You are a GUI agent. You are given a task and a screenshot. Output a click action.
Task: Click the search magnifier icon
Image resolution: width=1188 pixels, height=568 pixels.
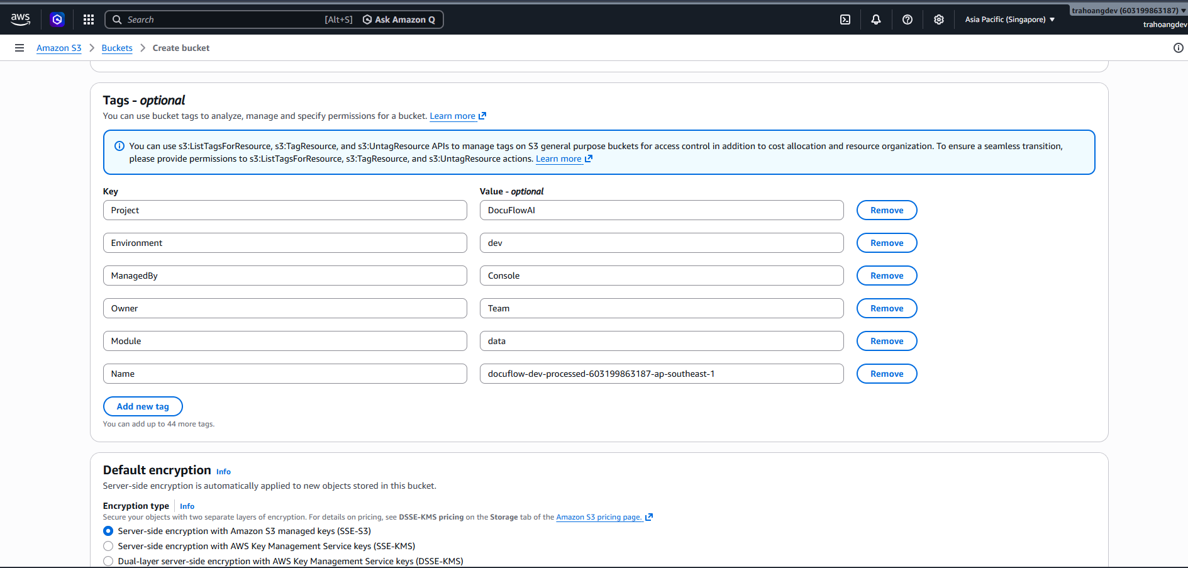coord(117,19)
